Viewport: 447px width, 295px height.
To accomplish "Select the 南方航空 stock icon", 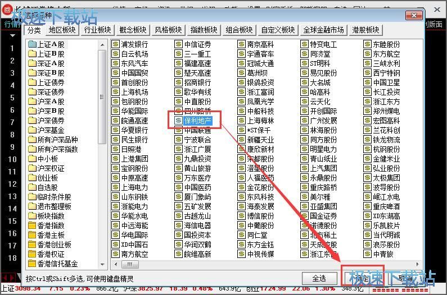I will coord(115,254).
